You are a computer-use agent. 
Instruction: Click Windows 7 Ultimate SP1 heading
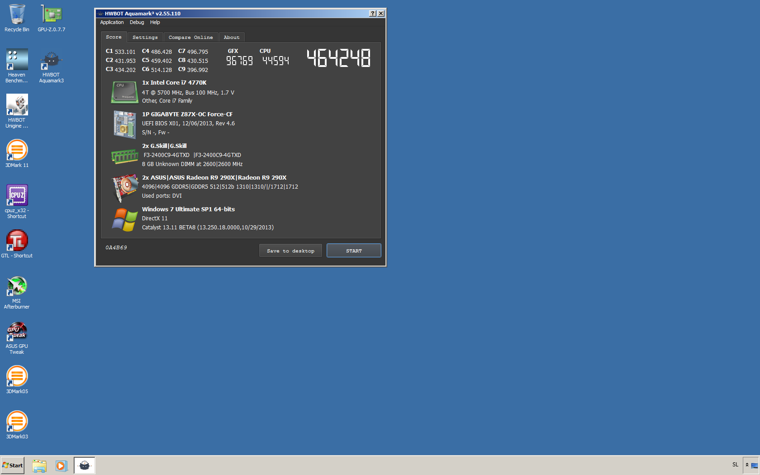[x=188, y=209]
